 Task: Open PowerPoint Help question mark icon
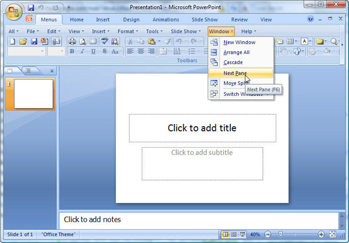coord(310,19)
